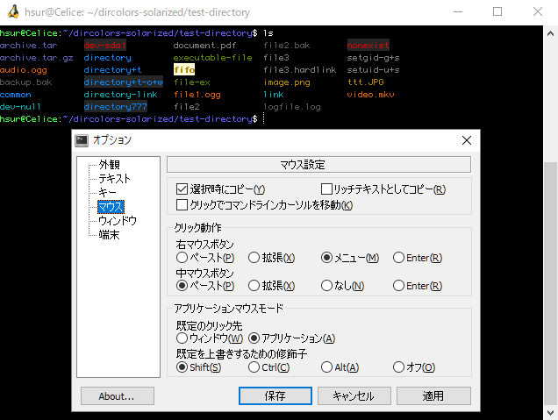Viewport: 558px width, 420px height.
Task: Check クリックでコマンドラインカーソルを移動 option
Action: pos(182,205)
